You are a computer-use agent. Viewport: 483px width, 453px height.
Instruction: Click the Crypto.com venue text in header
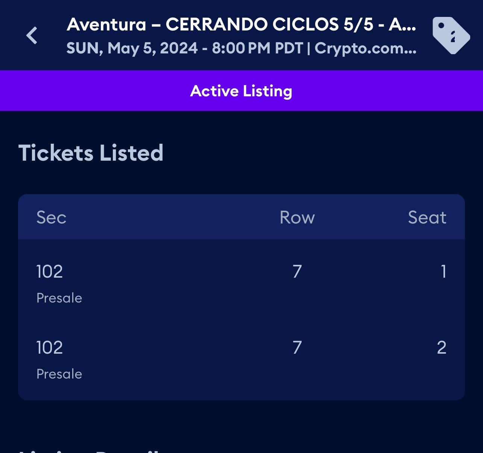[365, 48]
